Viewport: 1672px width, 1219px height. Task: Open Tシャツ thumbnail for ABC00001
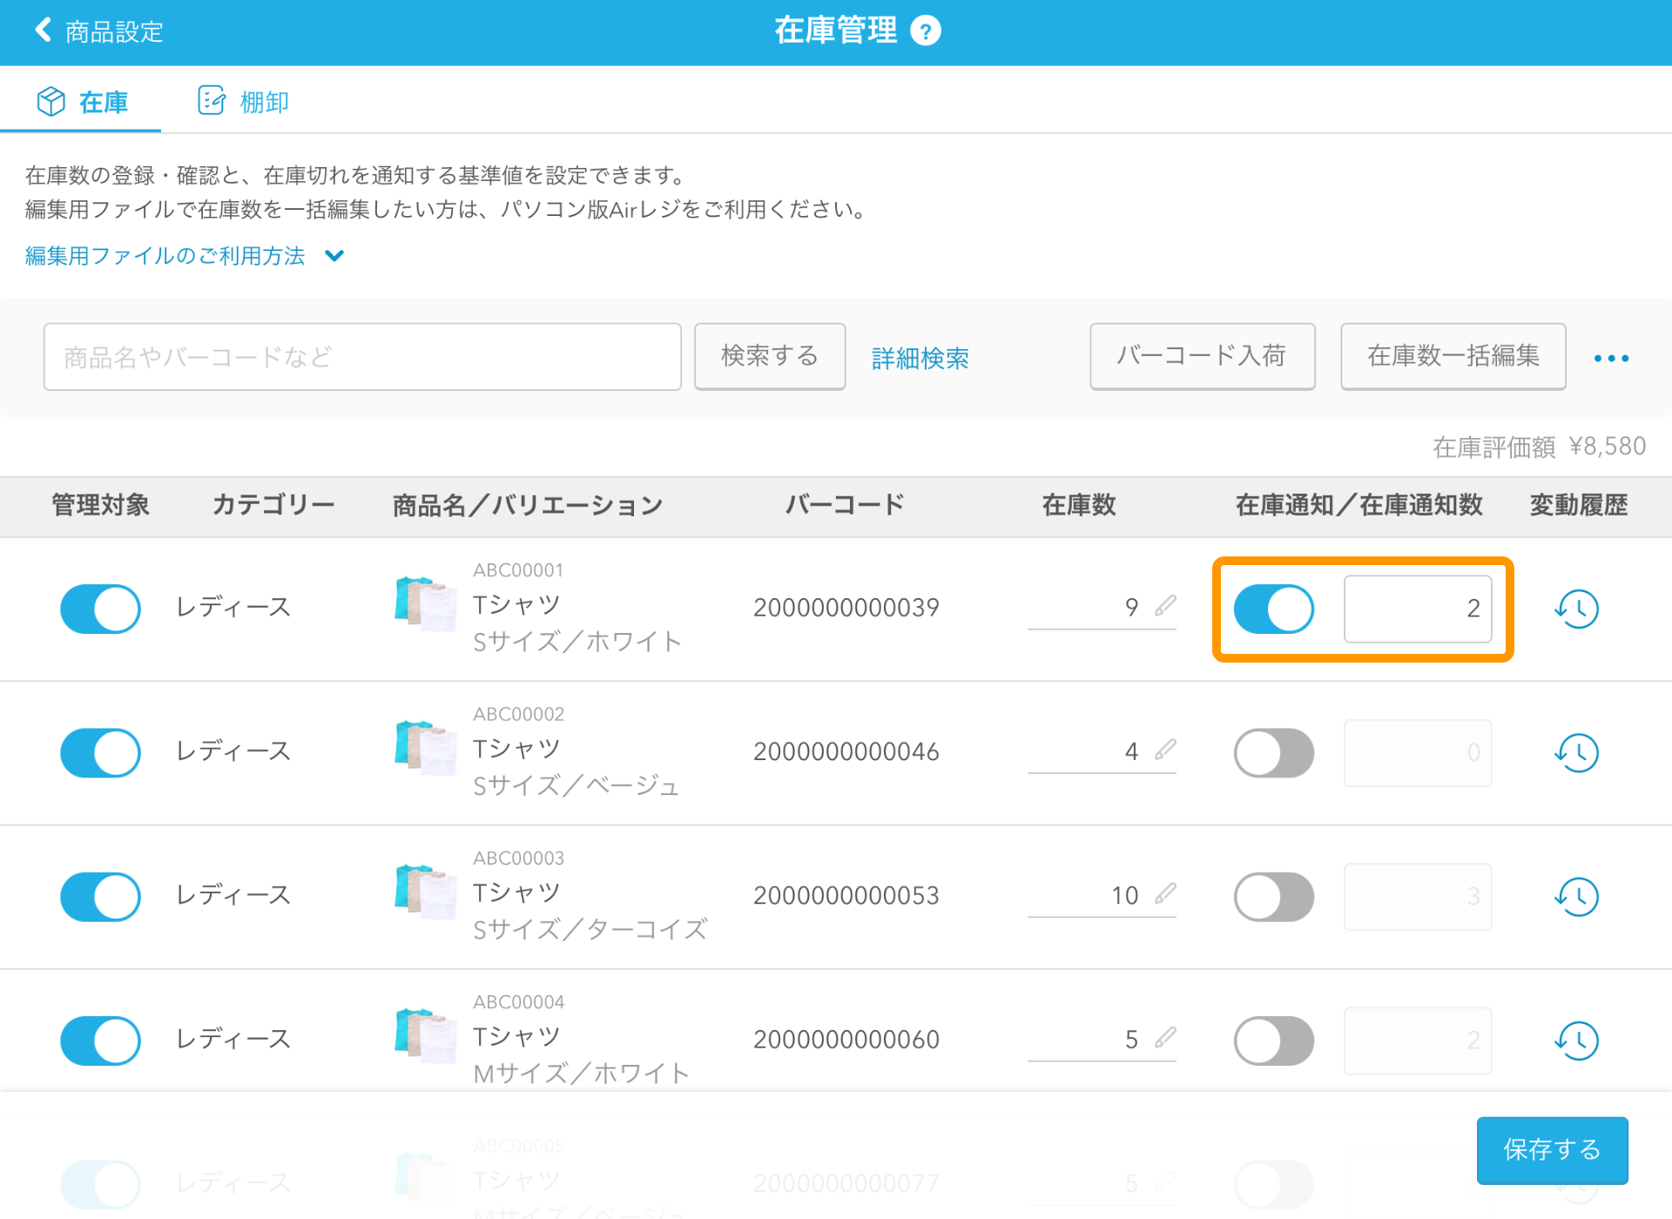(425, 603)
